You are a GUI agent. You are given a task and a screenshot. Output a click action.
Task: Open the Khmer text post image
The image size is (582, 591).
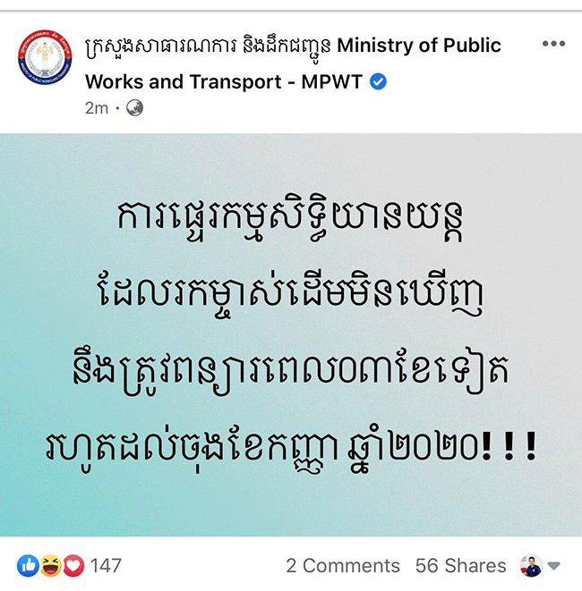[291, 334]
